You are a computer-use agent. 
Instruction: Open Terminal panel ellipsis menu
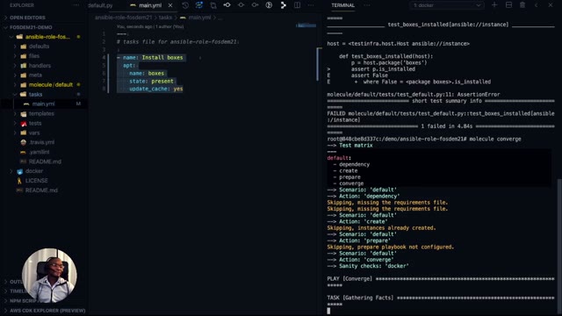tap(367, 5)
